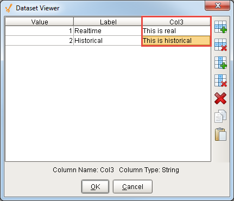The height and width of the screenshot is (201, 234).
Task: Click the Add Row icon
Action: click(x=220, y=27)
